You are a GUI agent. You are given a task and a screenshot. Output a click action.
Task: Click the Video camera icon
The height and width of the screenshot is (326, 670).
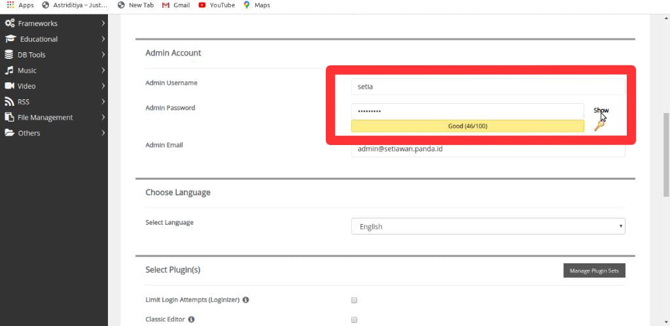point(9,86)
